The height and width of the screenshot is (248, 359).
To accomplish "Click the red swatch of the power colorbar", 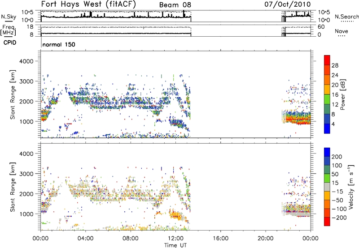I will pyautogui.click(x=327, y=60).
